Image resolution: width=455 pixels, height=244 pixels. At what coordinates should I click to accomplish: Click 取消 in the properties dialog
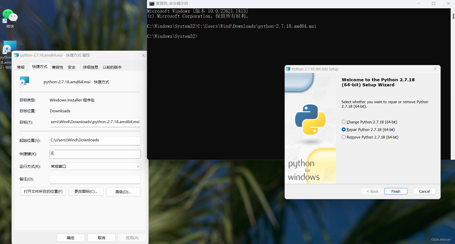[101, 238]
